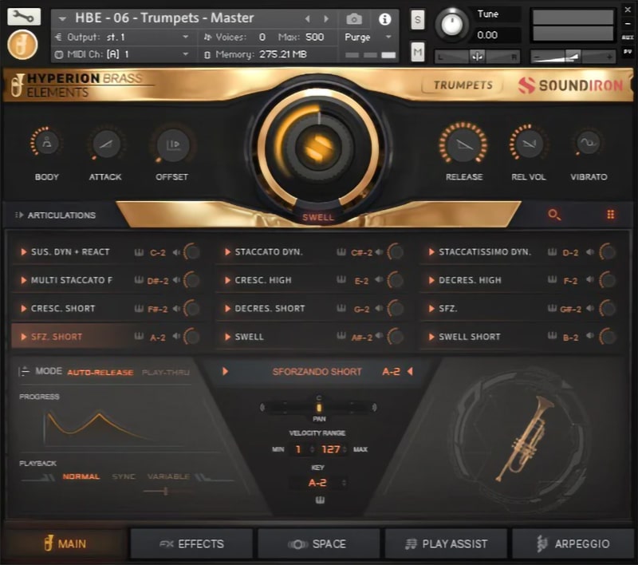Solo the instrument with S button
The image size is (638, 565).
[x=417, y=19]
